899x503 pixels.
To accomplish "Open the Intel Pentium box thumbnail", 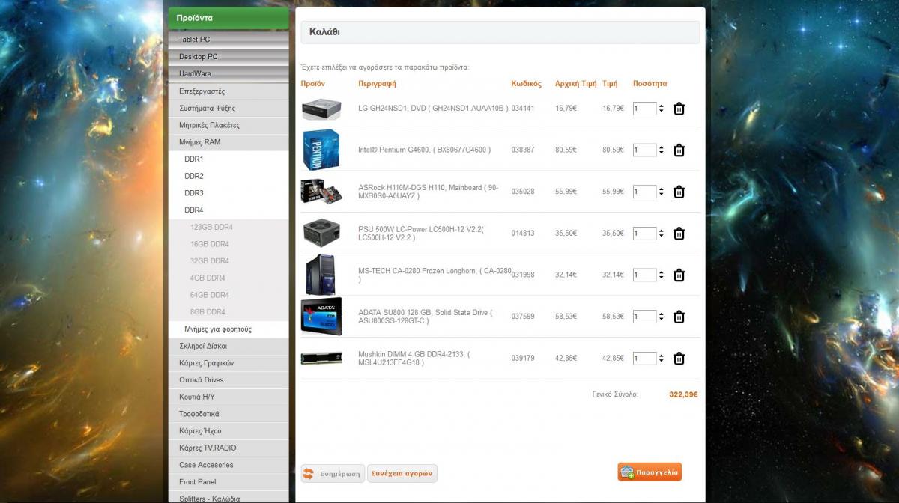I will click(x=321, y=150).
